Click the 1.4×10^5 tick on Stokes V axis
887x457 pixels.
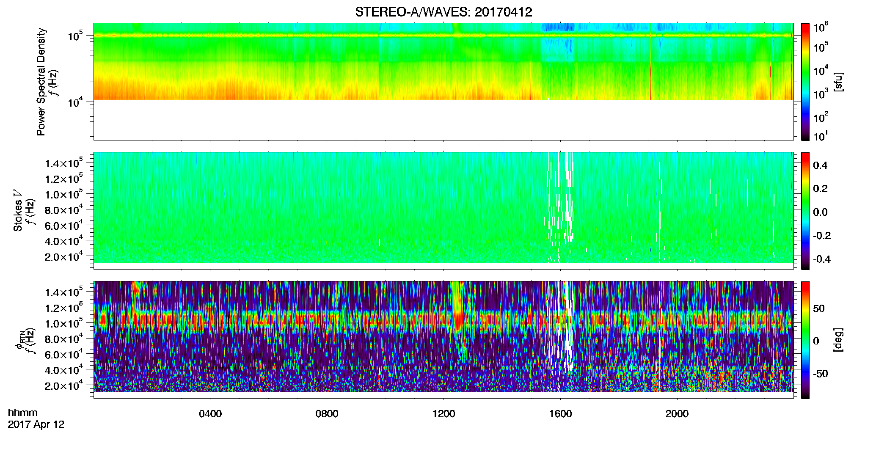click(63, 162)
